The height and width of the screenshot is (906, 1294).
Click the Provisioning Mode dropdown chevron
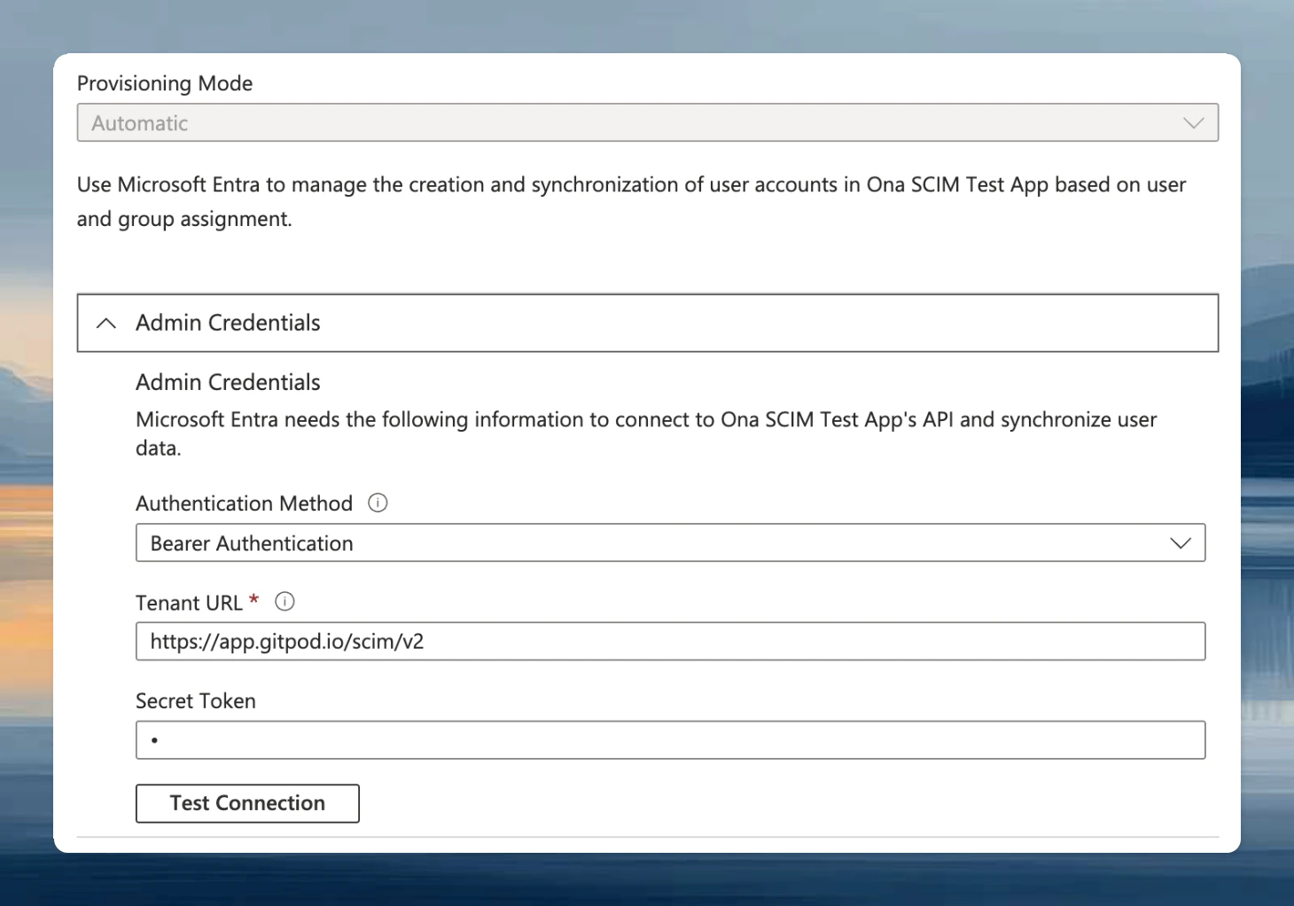tap(1192, 122)
